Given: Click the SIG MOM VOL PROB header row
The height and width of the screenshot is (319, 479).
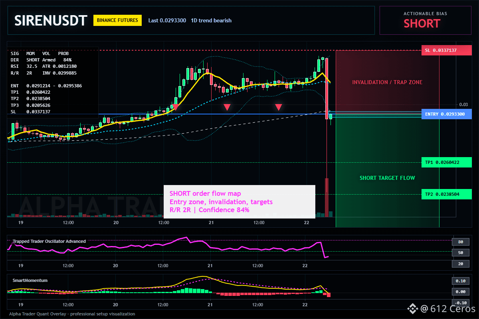Looking at the screenshot, I should (40, 53).
